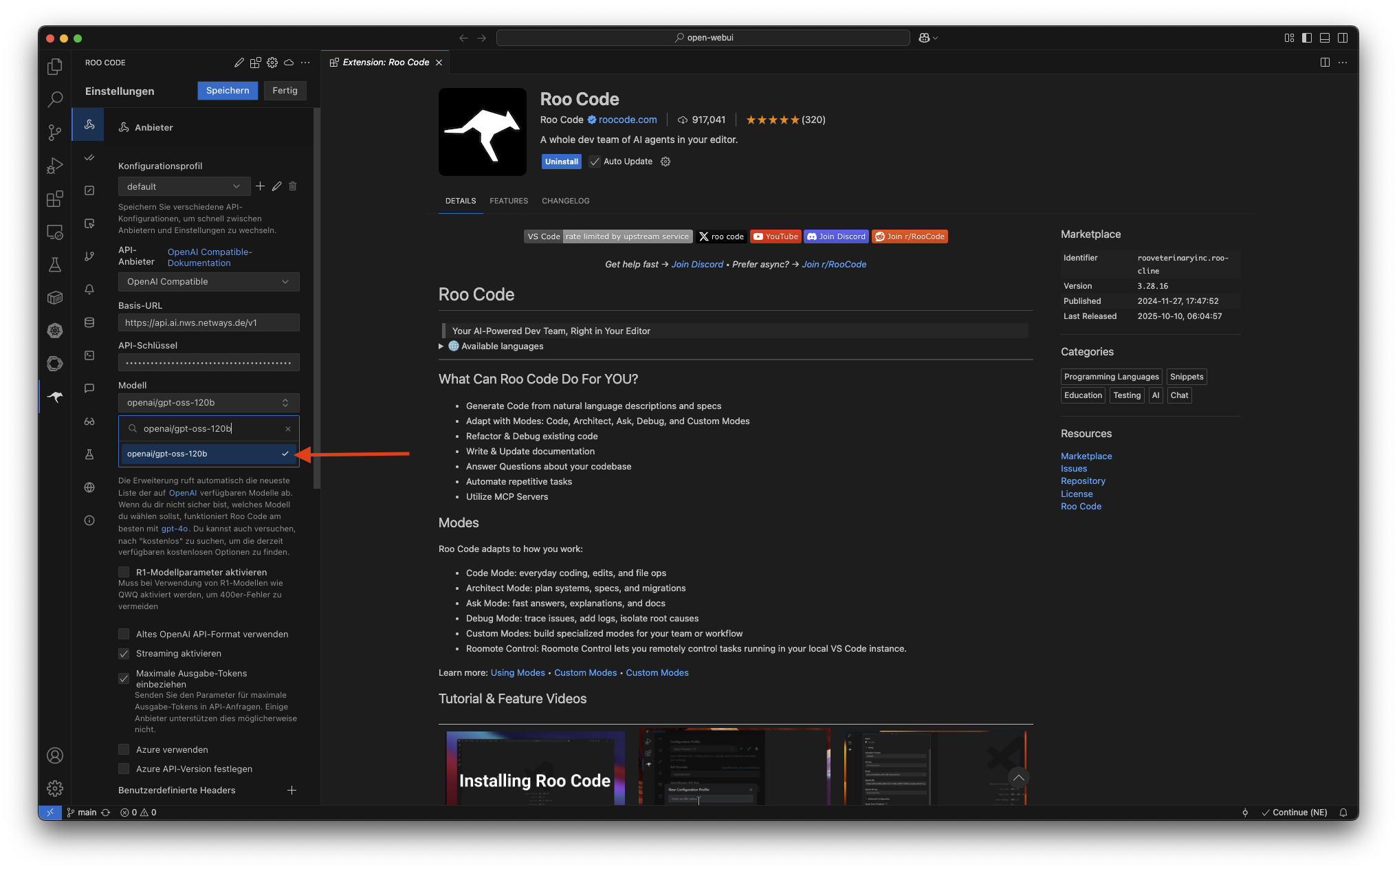Click the Basis-URL input field
Viewport: 1397px width, 871px height.
pos(209,322)
